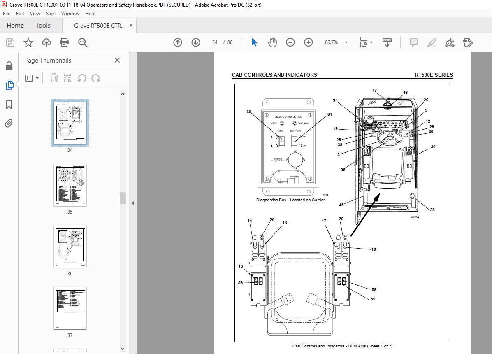Click the Delete pages trash icon
Screen dimensions: 492x354
54,78
